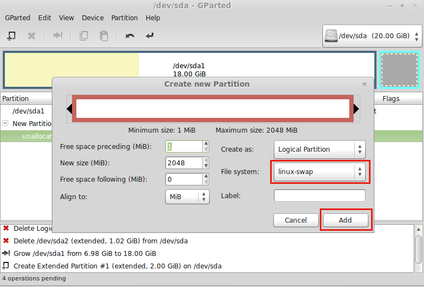Open the /dev/sda device selector dropdown

[372, 36]
